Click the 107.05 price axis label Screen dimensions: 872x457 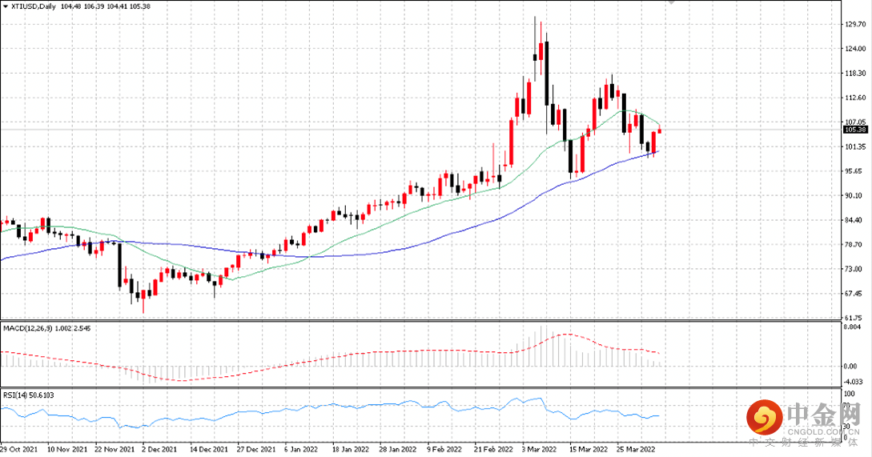tap(855, 122)
